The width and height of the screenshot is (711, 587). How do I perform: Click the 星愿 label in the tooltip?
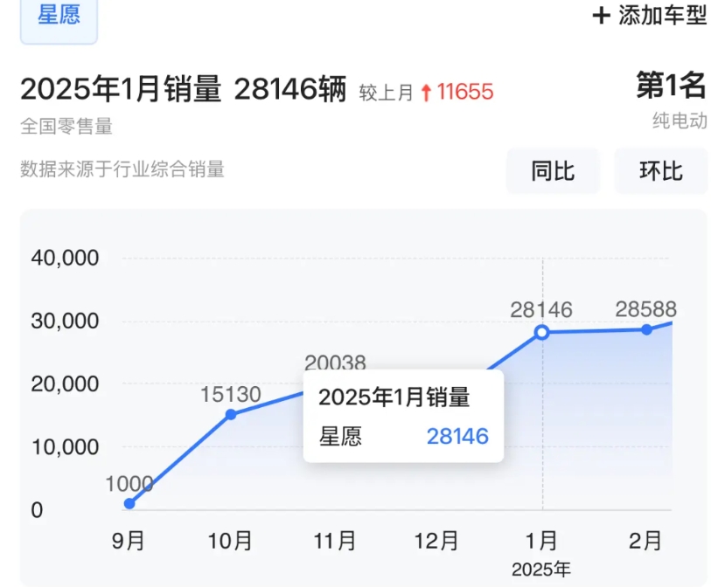pos(340,437)
